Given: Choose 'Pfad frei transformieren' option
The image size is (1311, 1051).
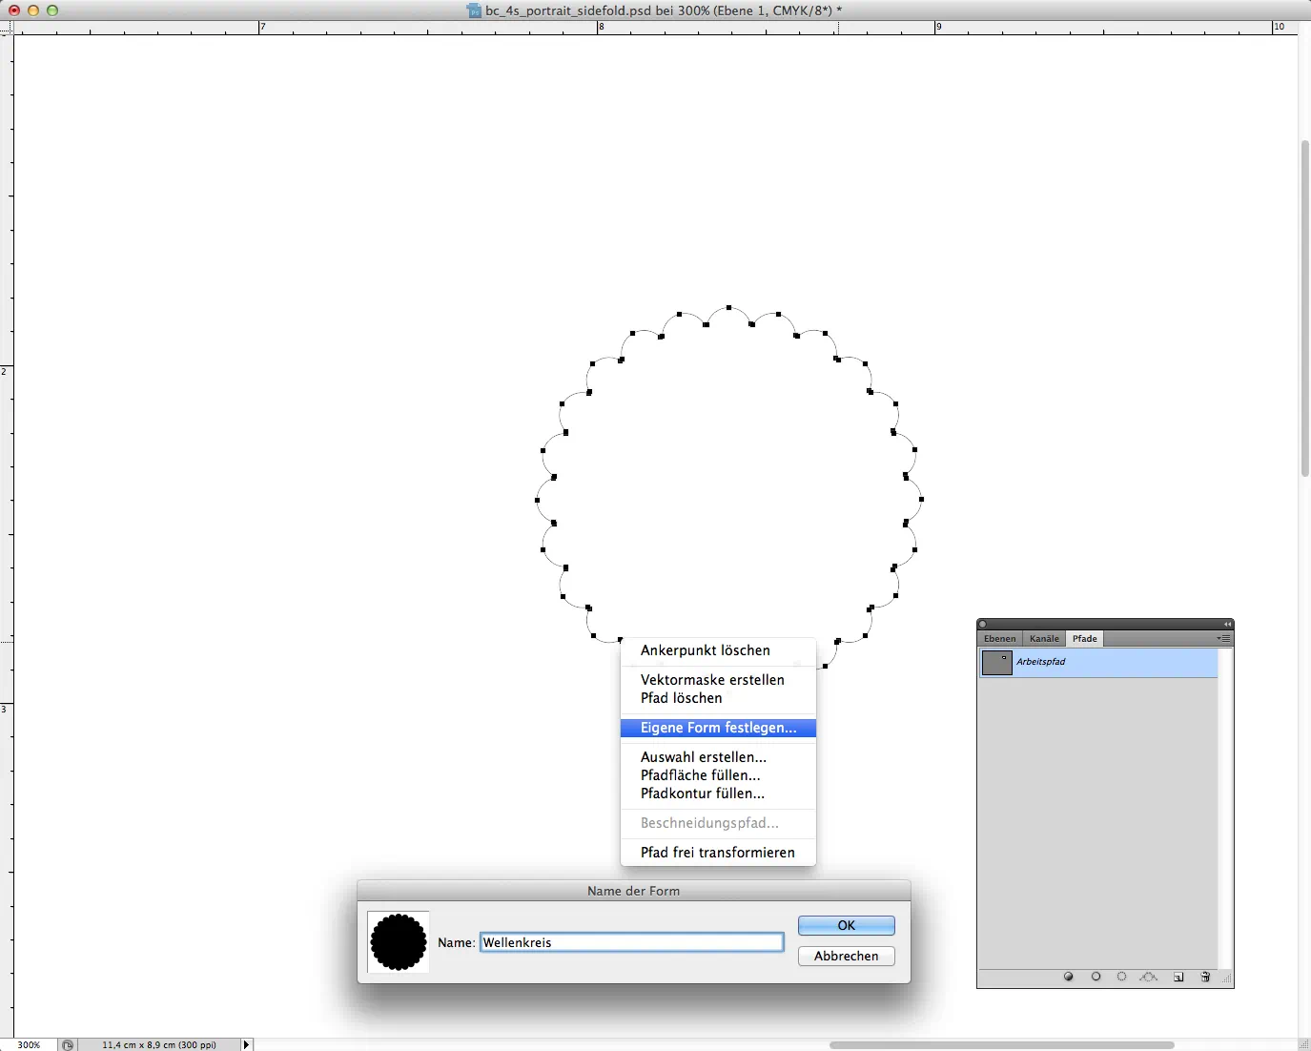Looking at the screenshot, I should pyautogui.click(x=717, y=853).
